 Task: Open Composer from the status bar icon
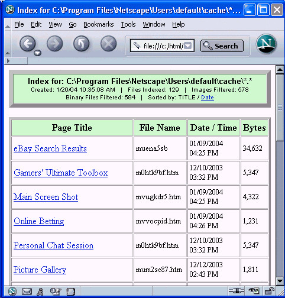(x=56, y=291)
